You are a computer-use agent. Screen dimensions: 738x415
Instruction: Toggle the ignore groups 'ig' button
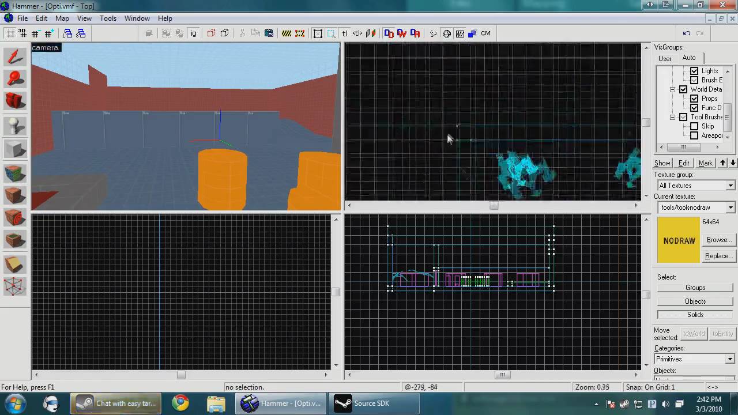pos(193,33)
